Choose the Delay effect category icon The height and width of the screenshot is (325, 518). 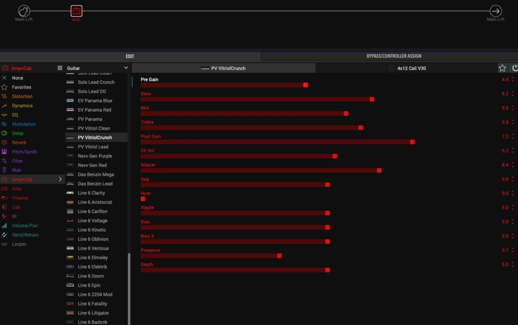[5, 133]
